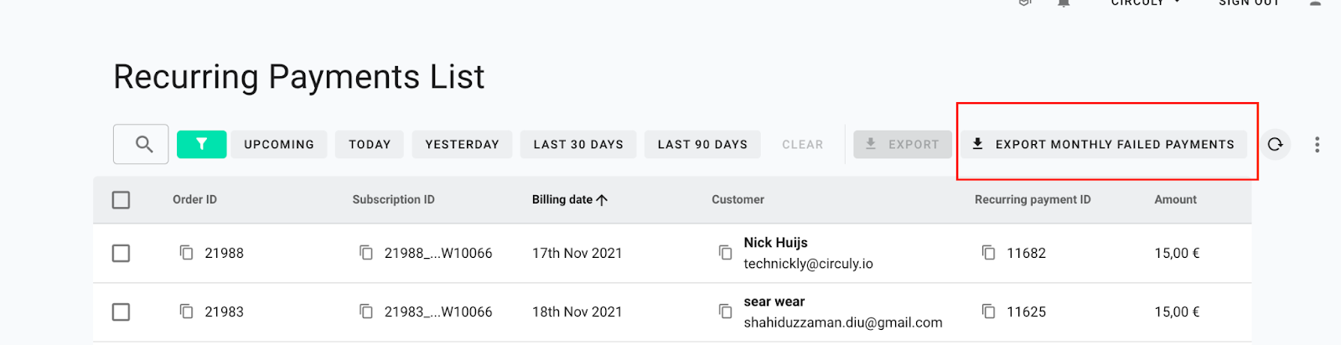Filter by Upcoming payments
1341x345 pixels.
279,144
